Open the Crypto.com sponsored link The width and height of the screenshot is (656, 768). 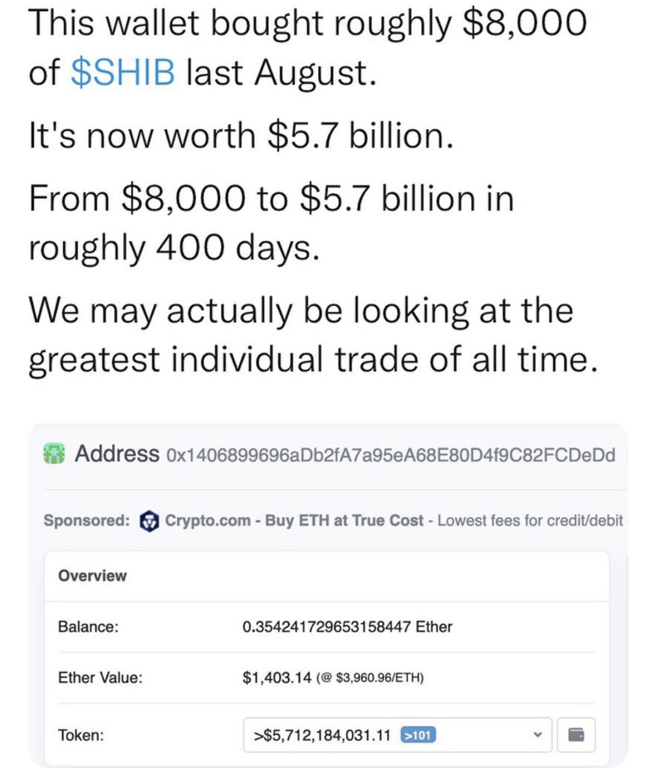[x=208, y=520]
